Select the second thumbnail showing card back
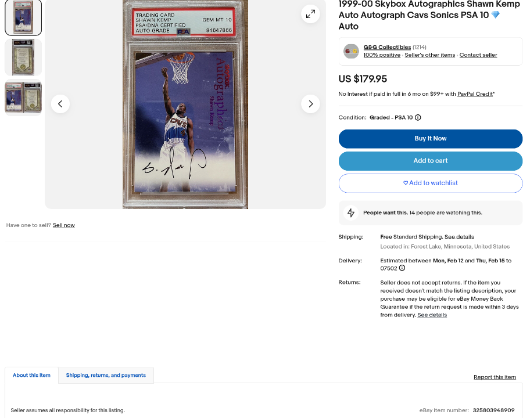 23,57
